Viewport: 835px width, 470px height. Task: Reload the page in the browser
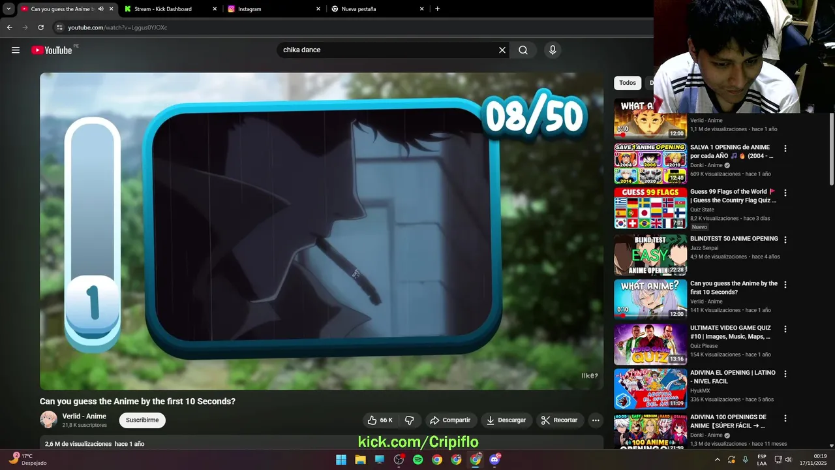click(x=40, y=27)
